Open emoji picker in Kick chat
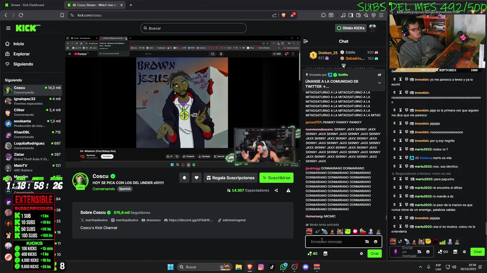This screenshot has width=487, height=273. [x=376, y=242]
